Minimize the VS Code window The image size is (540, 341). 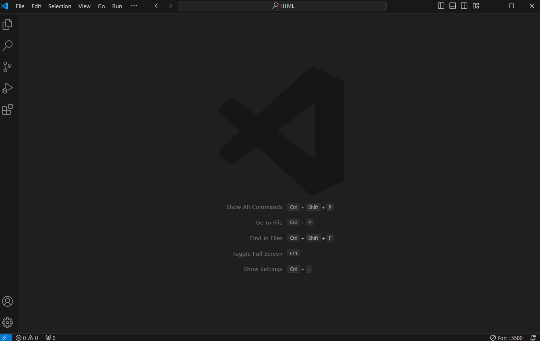491,6
